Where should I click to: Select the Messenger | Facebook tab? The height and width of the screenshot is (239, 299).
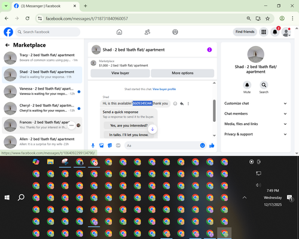tap(45, 6)
